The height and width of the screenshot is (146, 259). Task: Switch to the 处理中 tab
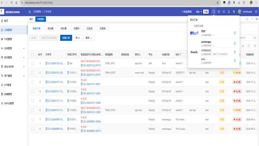(x=76, y=29)
